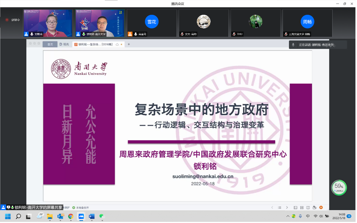Viewport: 357px width, 223px height.
Task: Open Tencent Meeting from the taskbar
Action: pyautogui.click(x=81, y=216)
